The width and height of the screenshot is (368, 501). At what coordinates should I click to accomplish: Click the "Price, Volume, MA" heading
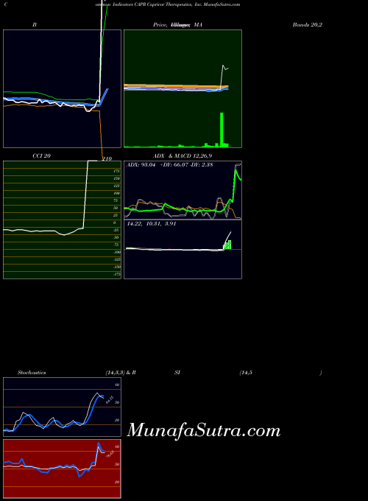point(178,24)
